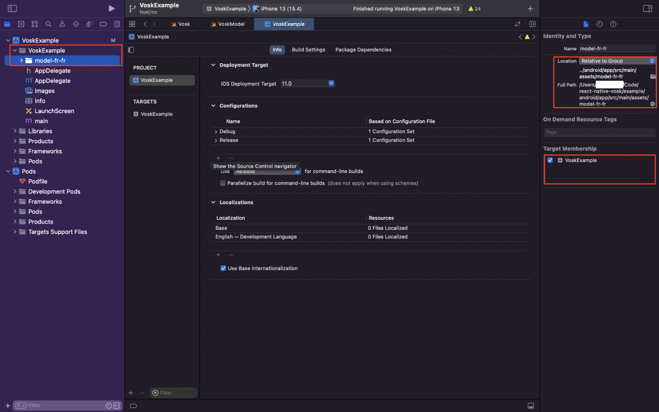Enable Parallelize build for command-line builds

coord(223,183)
